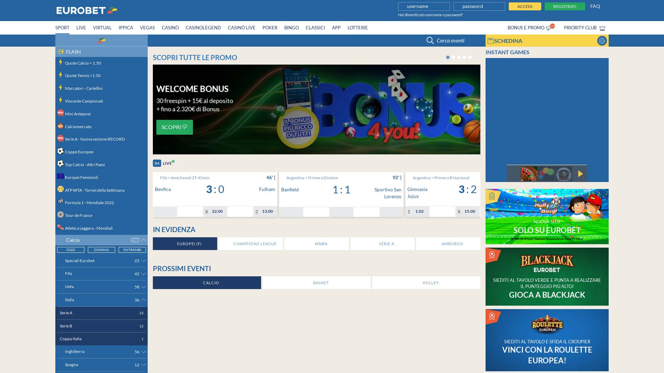Screen dimensions: 664x373
Task: Select the DOMANI day filter
Action: click(101, 250)
